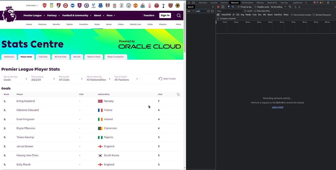Refresh the DevTools search results
The height and width of the screenshot is (170, 336).
(208, 11)
